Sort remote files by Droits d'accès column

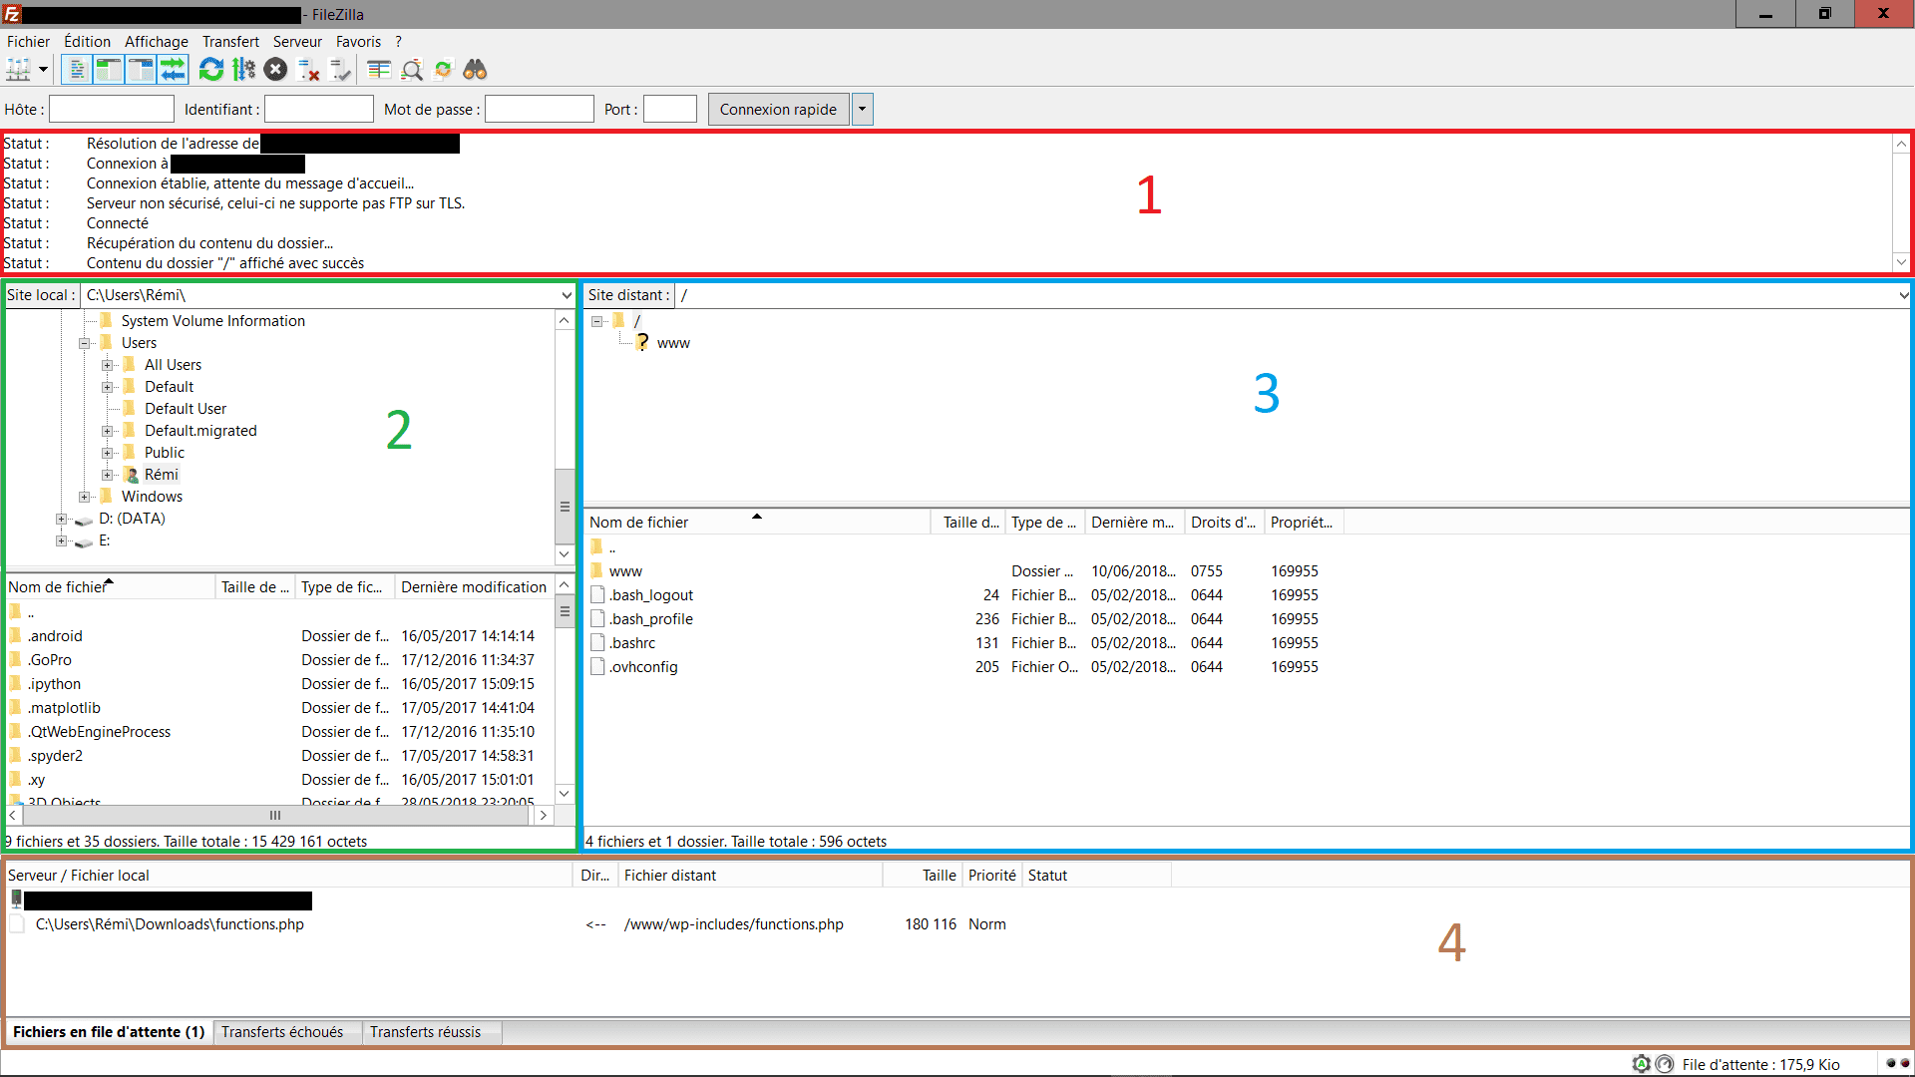pyautogui.click(x=1224, y=523)
